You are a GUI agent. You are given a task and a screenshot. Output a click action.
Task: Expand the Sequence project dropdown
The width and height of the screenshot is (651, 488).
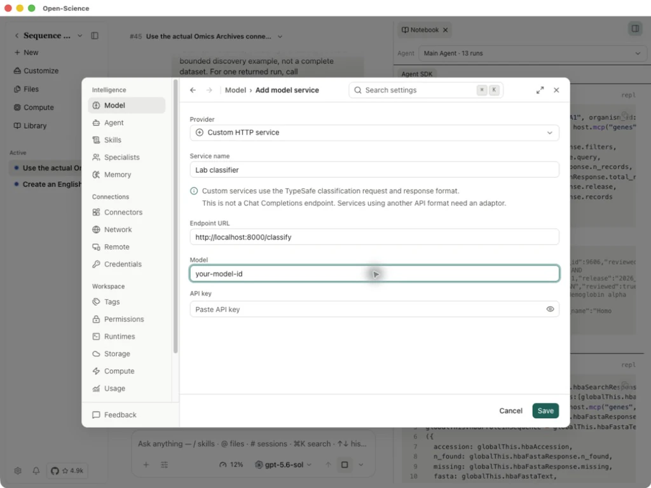point(79,36)
